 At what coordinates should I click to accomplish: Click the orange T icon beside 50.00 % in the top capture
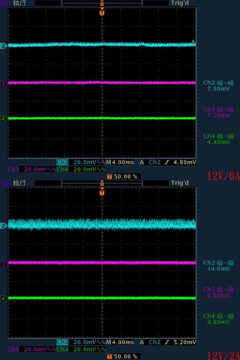(110, 177)
